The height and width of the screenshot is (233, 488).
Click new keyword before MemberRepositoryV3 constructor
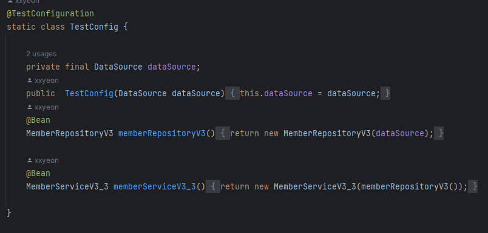[x=271, y=134]
